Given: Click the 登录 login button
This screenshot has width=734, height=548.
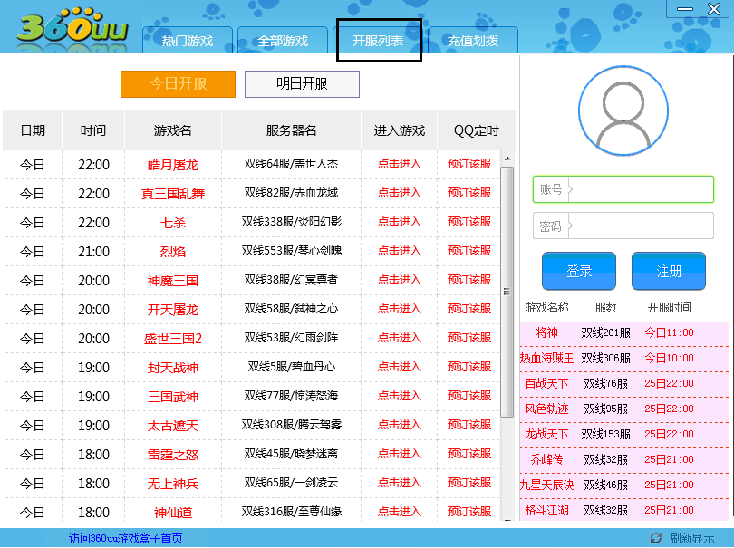Looking at the screenshot, I should point(579,271).
